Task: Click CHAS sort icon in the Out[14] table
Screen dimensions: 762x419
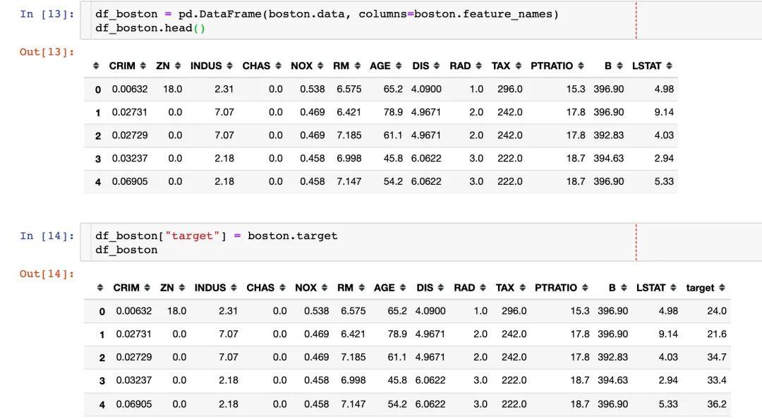Action: click(282, 288)
